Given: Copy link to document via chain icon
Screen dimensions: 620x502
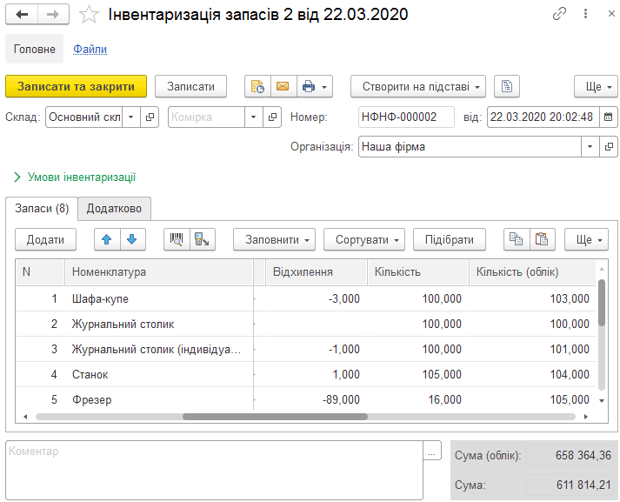Looking at the screenshot, I should [559, 14].
